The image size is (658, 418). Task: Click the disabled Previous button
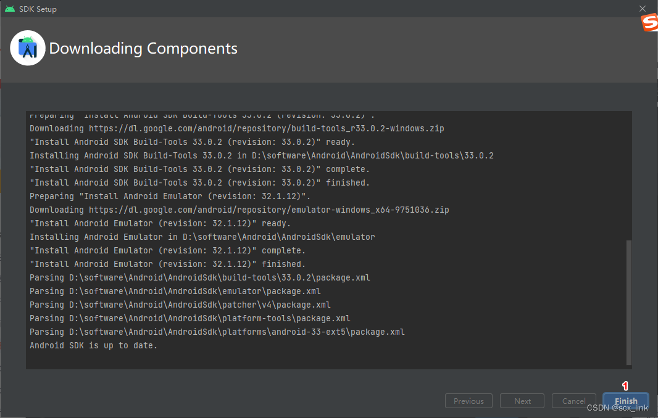(469, 401)
